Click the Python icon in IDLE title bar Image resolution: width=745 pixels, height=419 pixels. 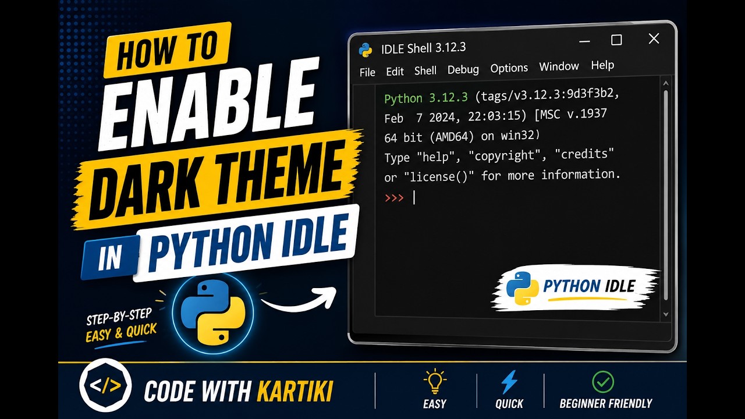click(366, 50)
